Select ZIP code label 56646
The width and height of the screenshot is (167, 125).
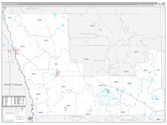coord(158,70)
